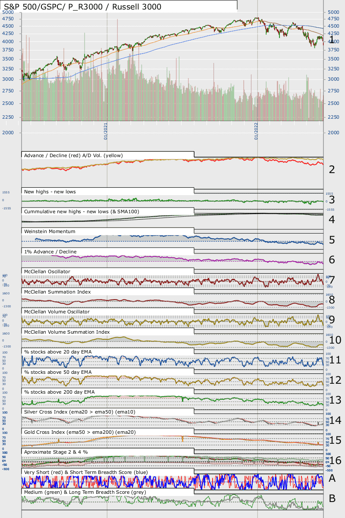
Task: Click the '3250' value on the left price axis
Action: (8, 69)
